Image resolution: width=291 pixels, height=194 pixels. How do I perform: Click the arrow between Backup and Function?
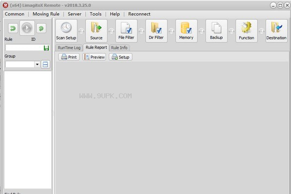tap(232, 31)
